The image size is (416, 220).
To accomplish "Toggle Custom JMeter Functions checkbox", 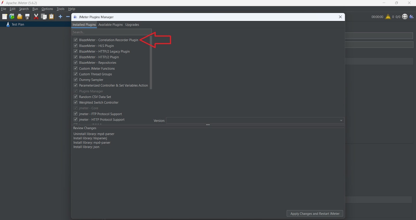I will coord(76,68).
